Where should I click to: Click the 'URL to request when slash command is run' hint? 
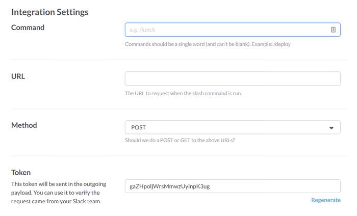183,93
